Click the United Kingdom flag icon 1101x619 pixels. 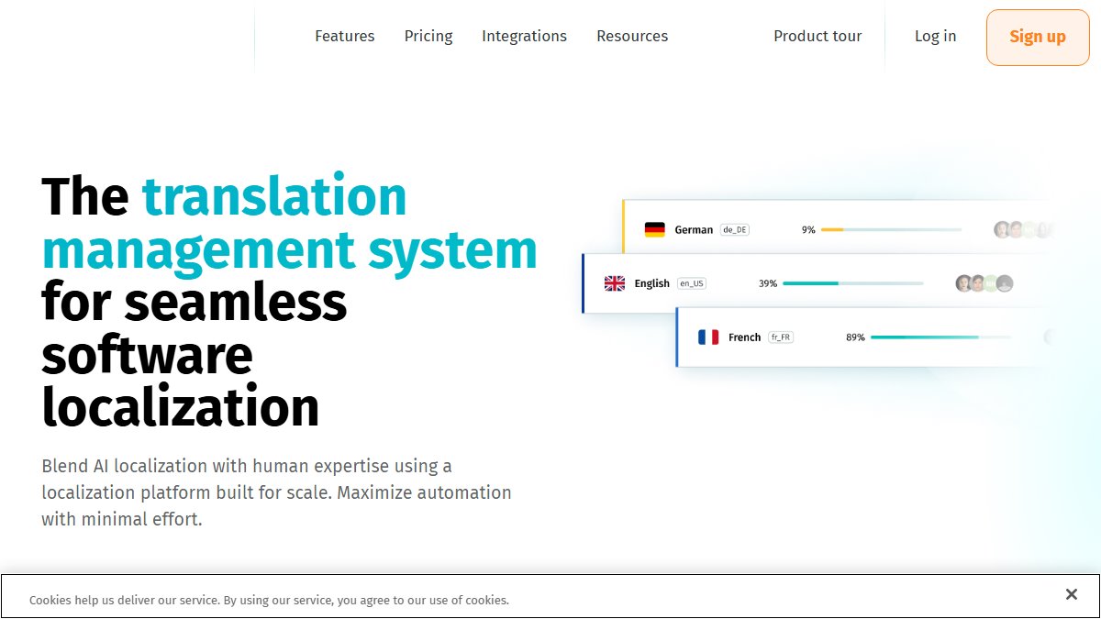[x=615, y=283]
